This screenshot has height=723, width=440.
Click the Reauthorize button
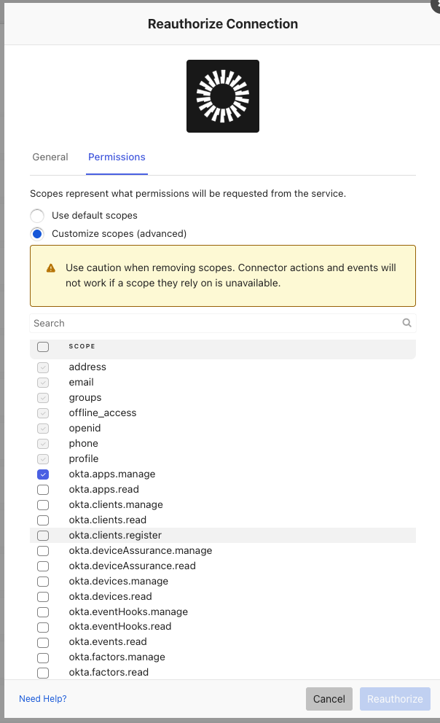coord(395,699)
